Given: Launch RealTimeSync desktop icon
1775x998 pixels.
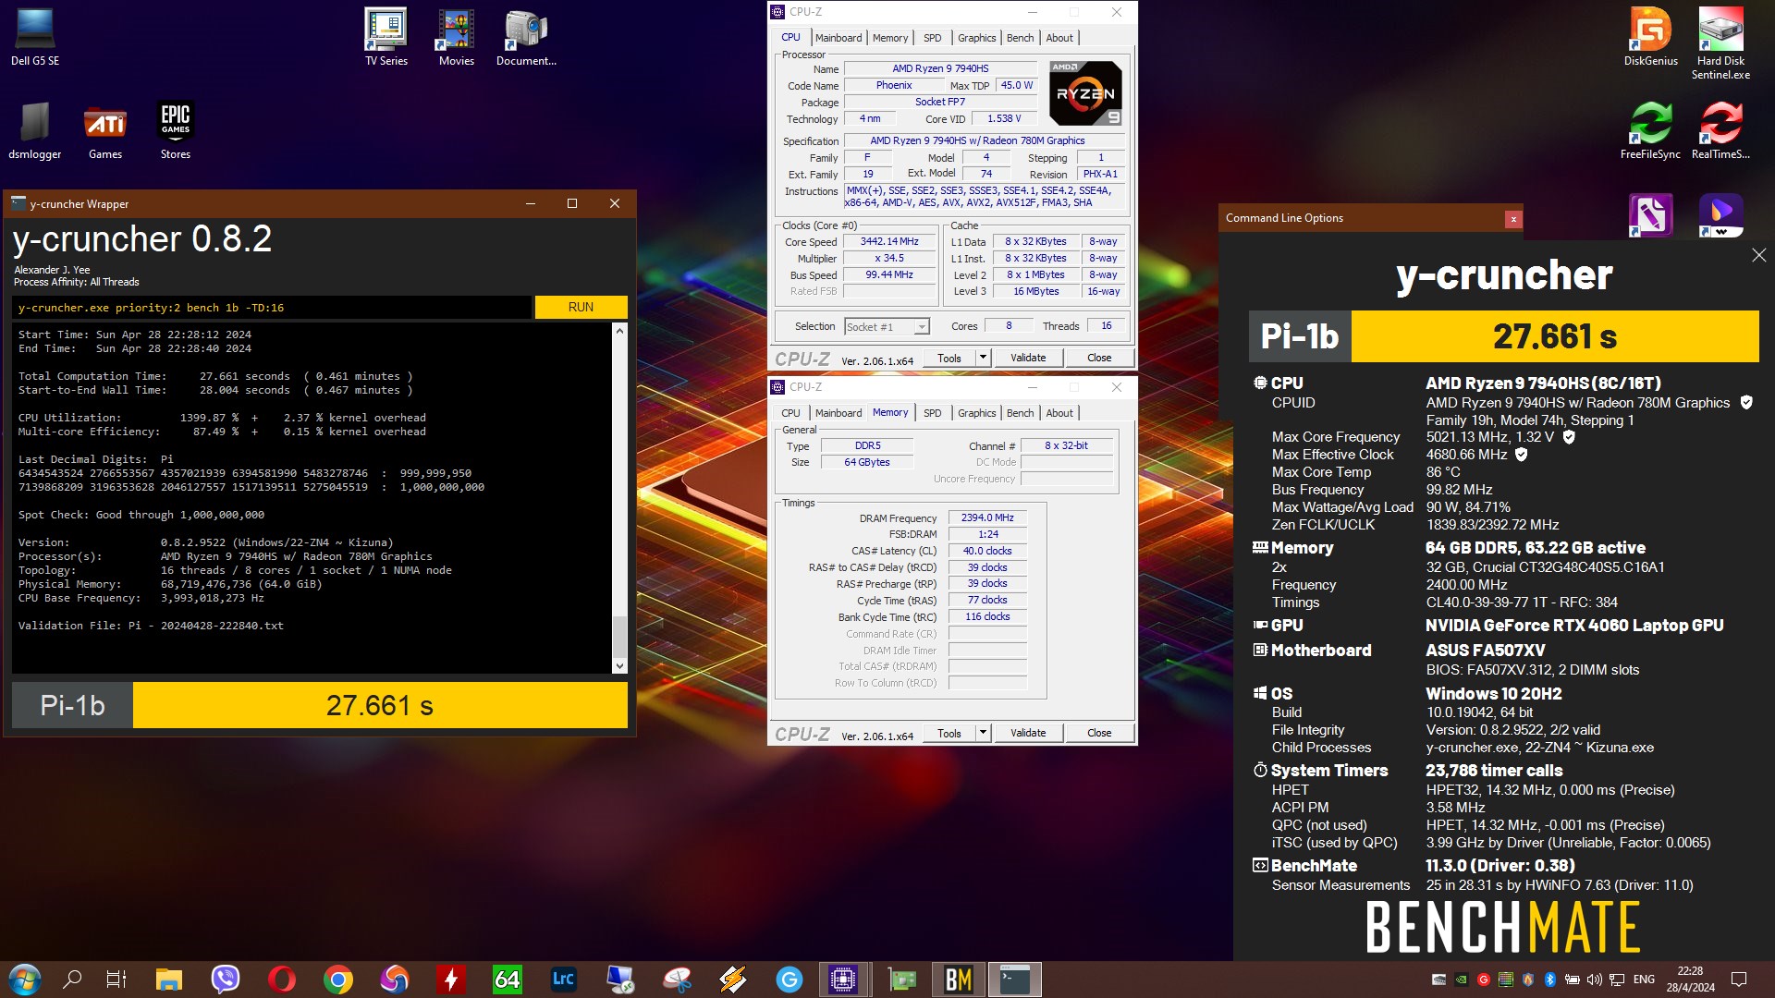Looking at the screenshot, I should [1720, 130].
